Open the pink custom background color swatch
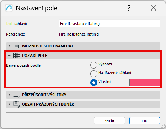 point(145,83)
